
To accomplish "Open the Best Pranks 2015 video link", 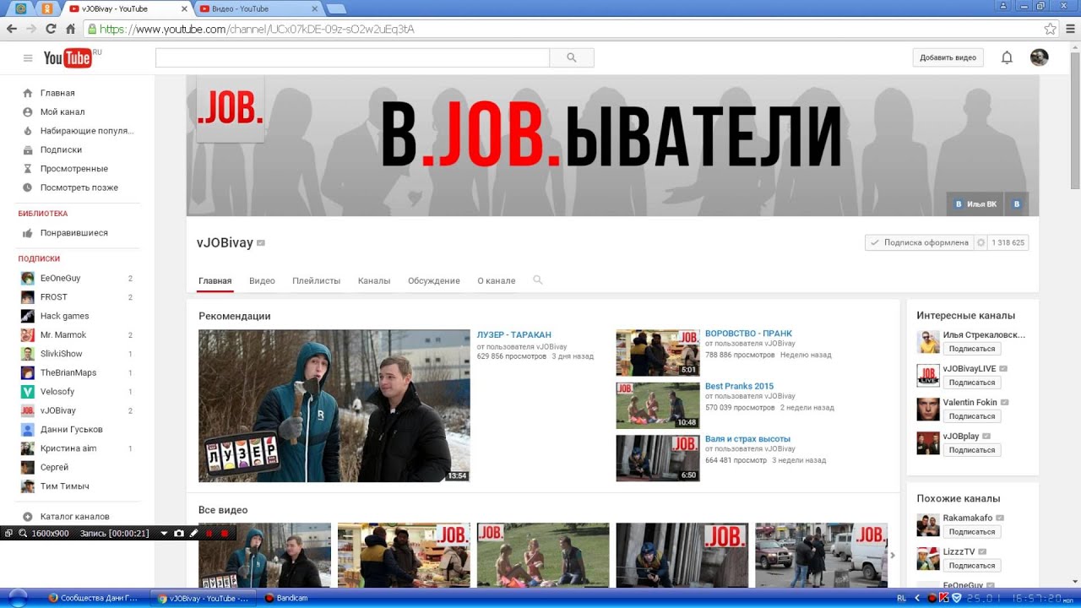I will [739, 386].
